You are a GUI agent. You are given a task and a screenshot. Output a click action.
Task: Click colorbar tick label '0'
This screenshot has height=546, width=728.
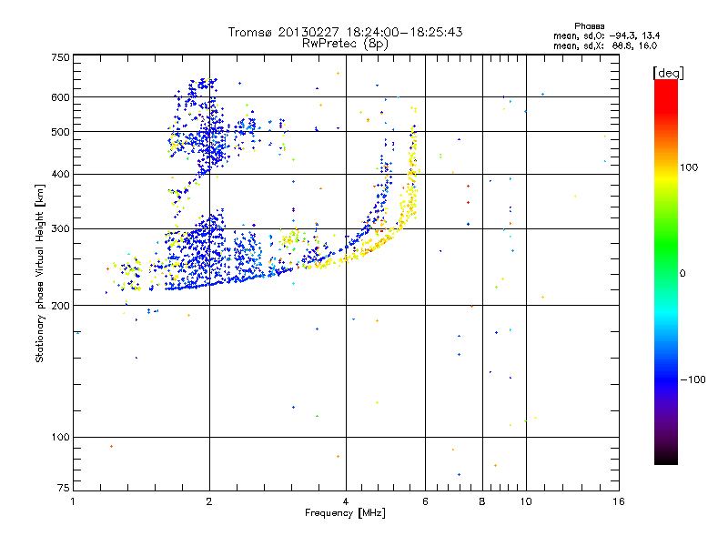[682, 273]
